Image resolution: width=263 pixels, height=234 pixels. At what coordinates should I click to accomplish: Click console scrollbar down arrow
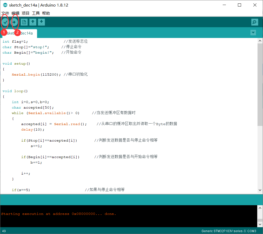(x=260, y=224)
